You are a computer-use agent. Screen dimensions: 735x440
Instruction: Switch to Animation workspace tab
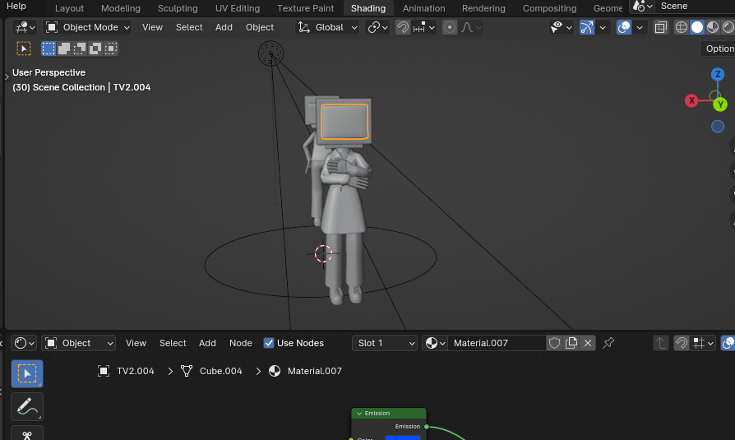(423, 8)
